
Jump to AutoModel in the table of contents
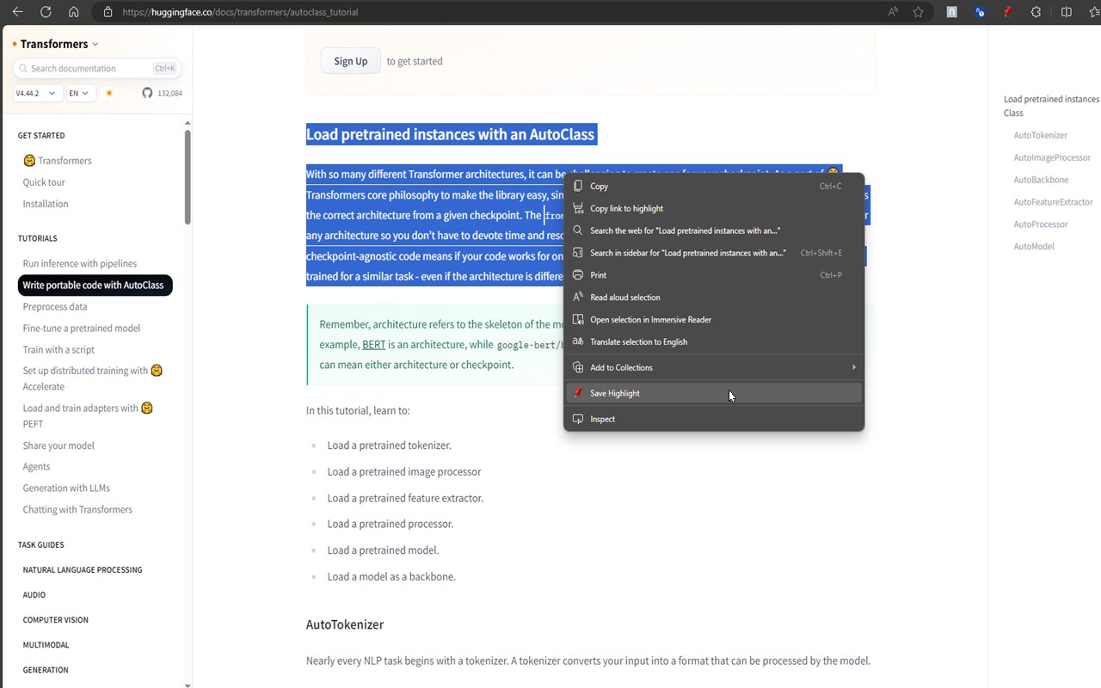pyautogui.click(x=1034, y=247)
